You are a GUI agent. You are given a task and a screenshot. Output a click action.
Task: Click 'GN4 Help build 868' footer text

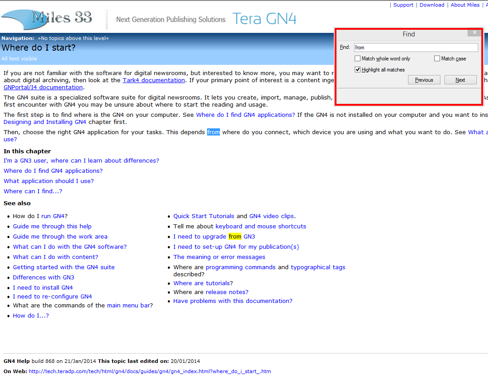(29, 361)
